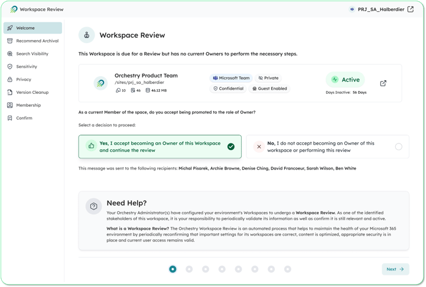Click the Guest Enabled badge

tap(269, 89)
